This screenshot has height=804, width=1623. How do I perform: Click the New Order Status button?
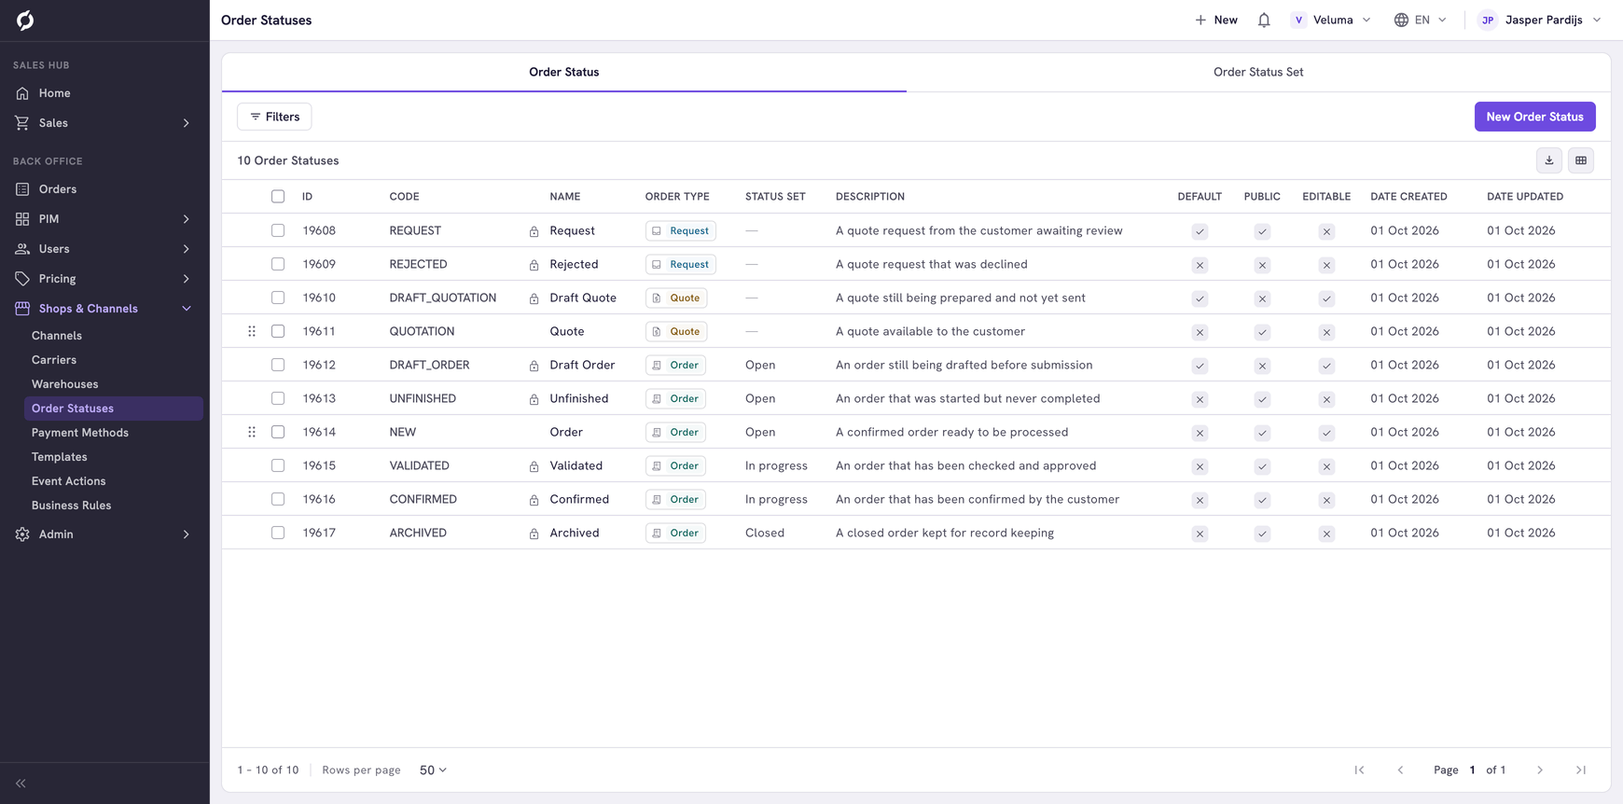(x=1534, y=117)
